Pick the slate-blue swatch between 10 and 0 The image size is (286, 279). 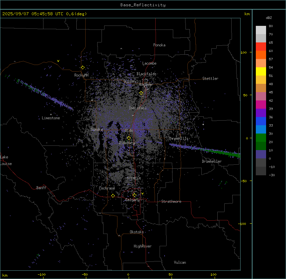(261, 154)
